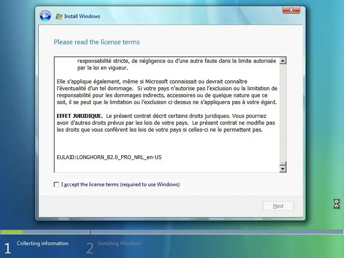Viewport: 344px width, 258px height.
Task: Click the license scrollbar up arrow
Action: coord(283,61)
